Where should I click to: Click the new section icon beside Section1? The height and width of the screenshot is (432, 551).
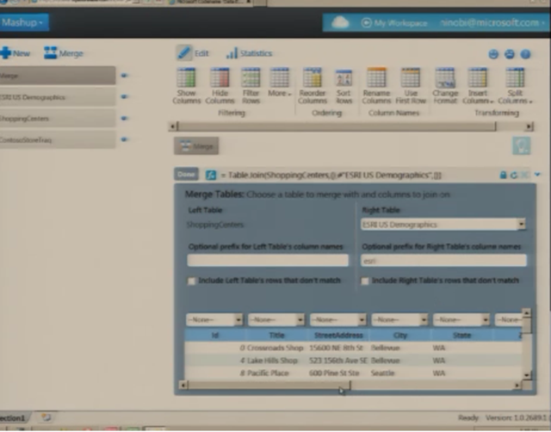(x=46, y=417)
